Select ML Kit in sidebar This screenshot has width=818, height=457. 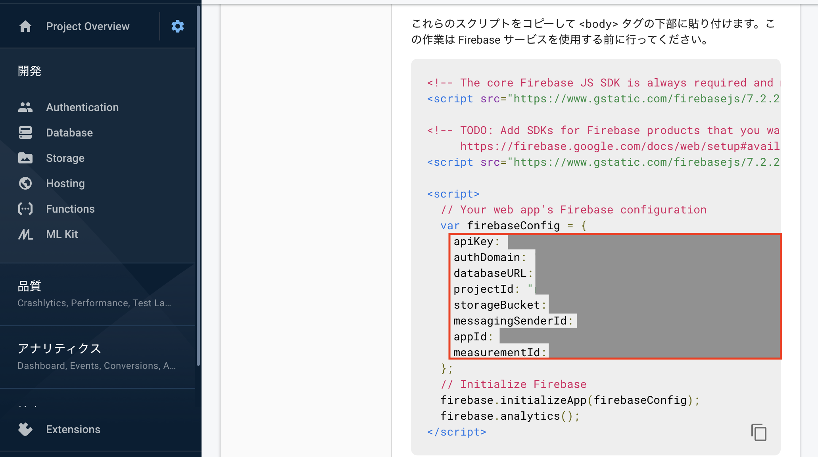62,234
